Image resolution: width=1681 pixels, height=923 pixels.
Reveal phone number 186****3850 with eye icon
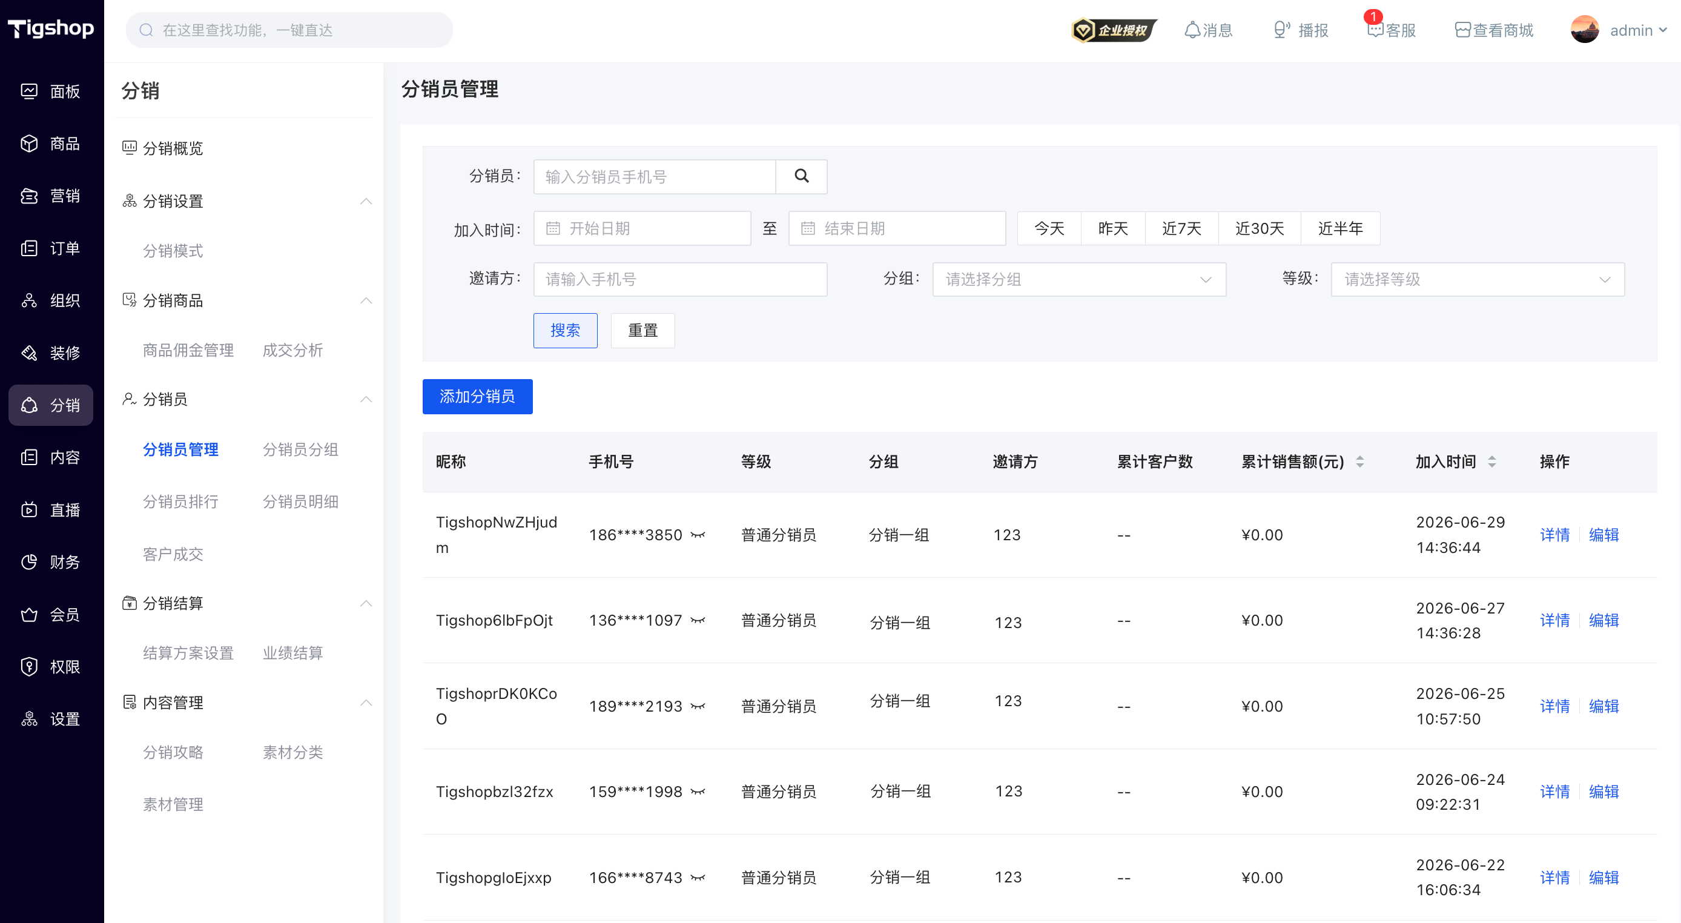(698, 535)
